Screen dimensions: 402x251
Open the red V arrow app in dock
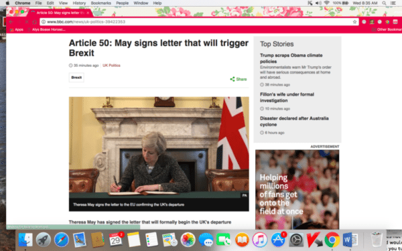coord(314,240)
